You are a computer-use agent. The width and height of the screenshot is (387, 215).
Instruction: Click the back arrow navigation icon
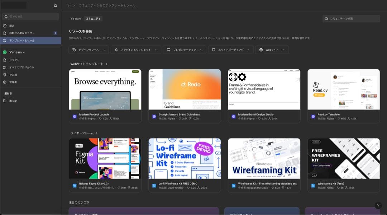point(68,6)
